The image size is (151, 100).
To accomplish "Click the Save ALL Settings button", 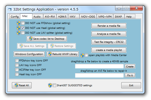I will [x=32, y=46].
